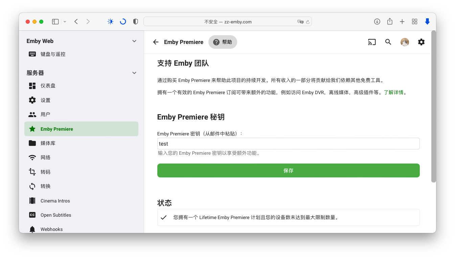This screenshot has height=258, width=455.
Task: Click the translate icon in the address bar
Action: (x=300, y=22)
